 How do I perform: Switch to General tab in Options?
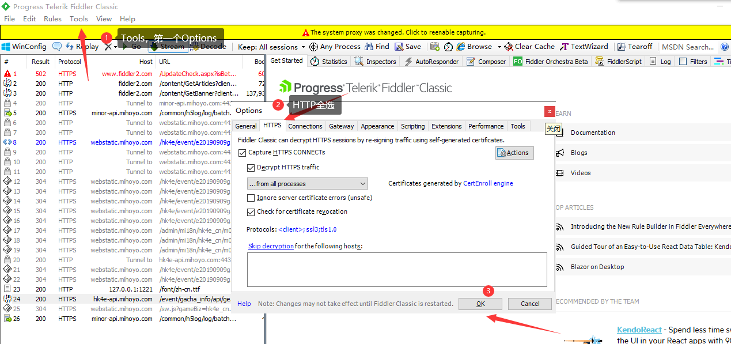(246, 126)
